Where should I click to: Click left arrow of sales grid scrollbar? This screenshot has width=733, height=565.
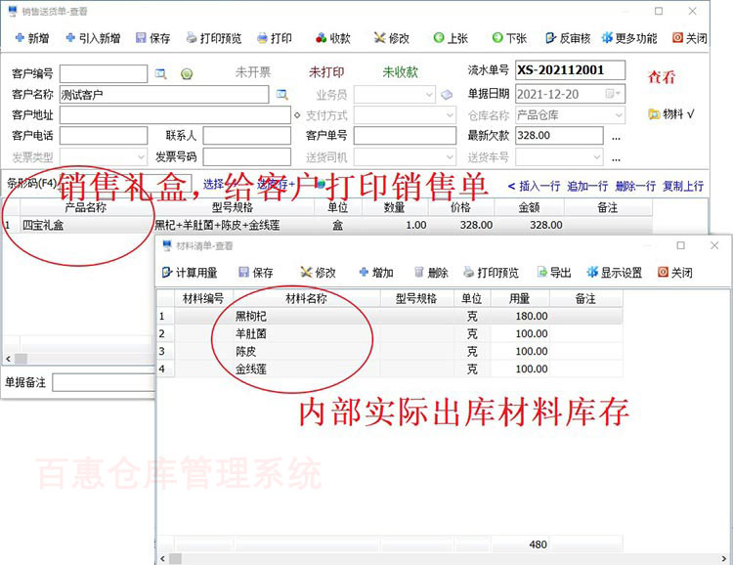pyautogui.click(x=8, y=359)
